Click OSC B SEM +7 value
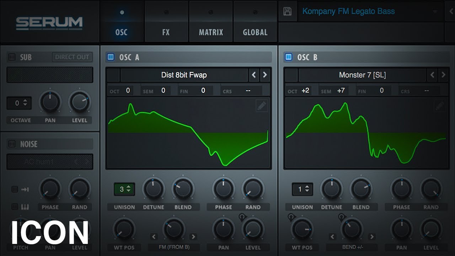The image size is (455, 256). pyautogui.click(x=341, y=91)
